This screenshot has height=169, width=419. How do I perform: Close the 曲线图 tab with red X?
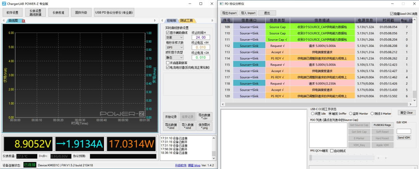(24, 21)
